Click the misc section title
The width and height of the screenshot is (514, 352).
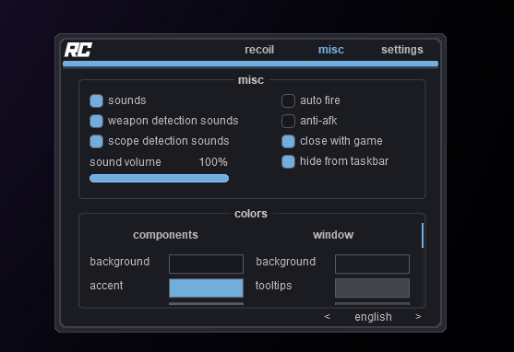click(251, 80)
